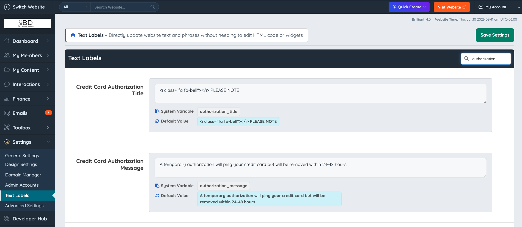This screenshot has width=522, height=227.
Task: Click the 'Brilliant: 4.0' version text
Action: pyautogui.click(x=421, y=20)
